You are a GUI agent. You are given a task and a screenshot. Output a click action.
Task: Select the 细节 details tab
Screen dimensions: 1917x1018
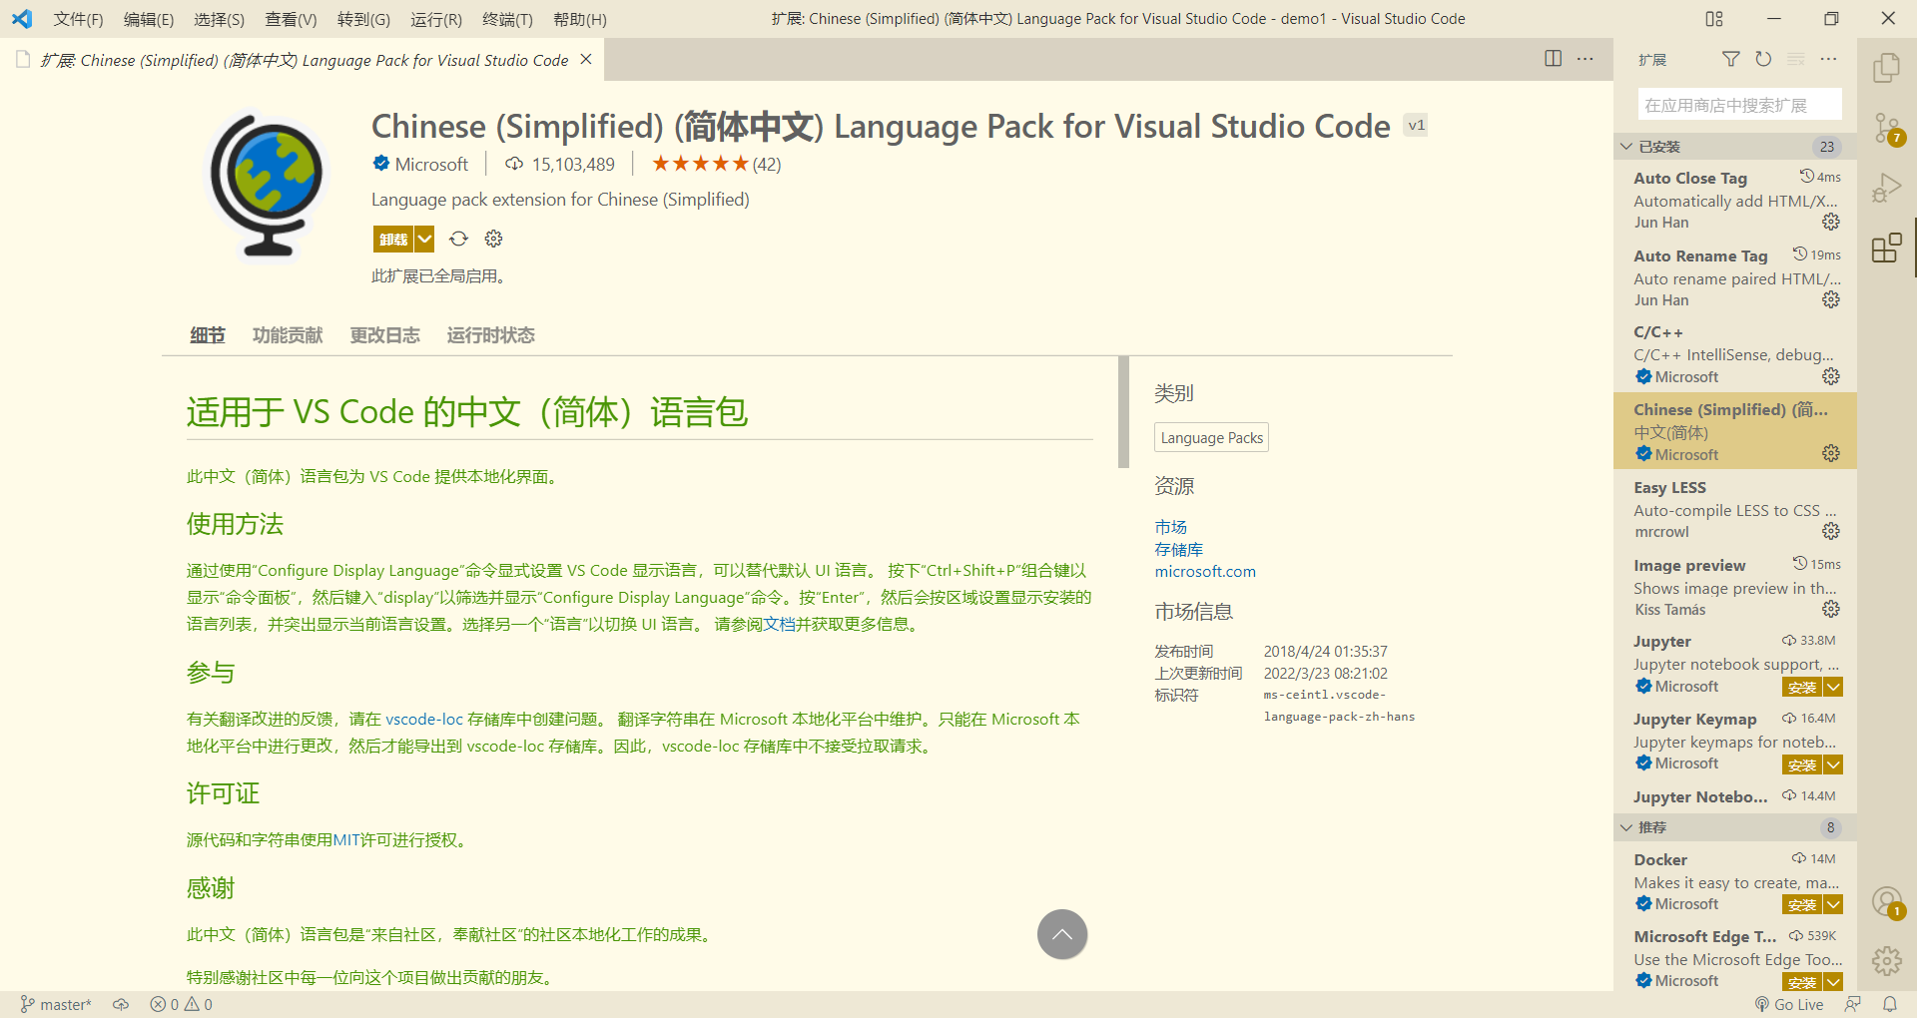click(208, 335)
